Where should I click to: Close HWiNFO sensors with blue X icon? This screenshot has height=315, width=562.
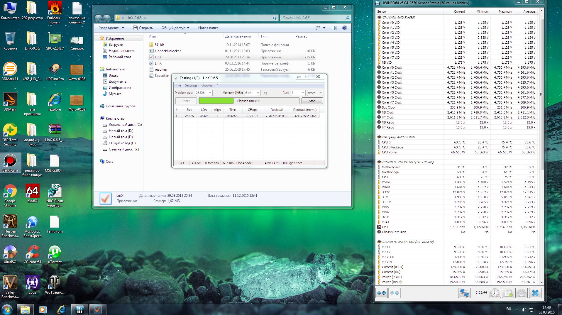(535, 293)
